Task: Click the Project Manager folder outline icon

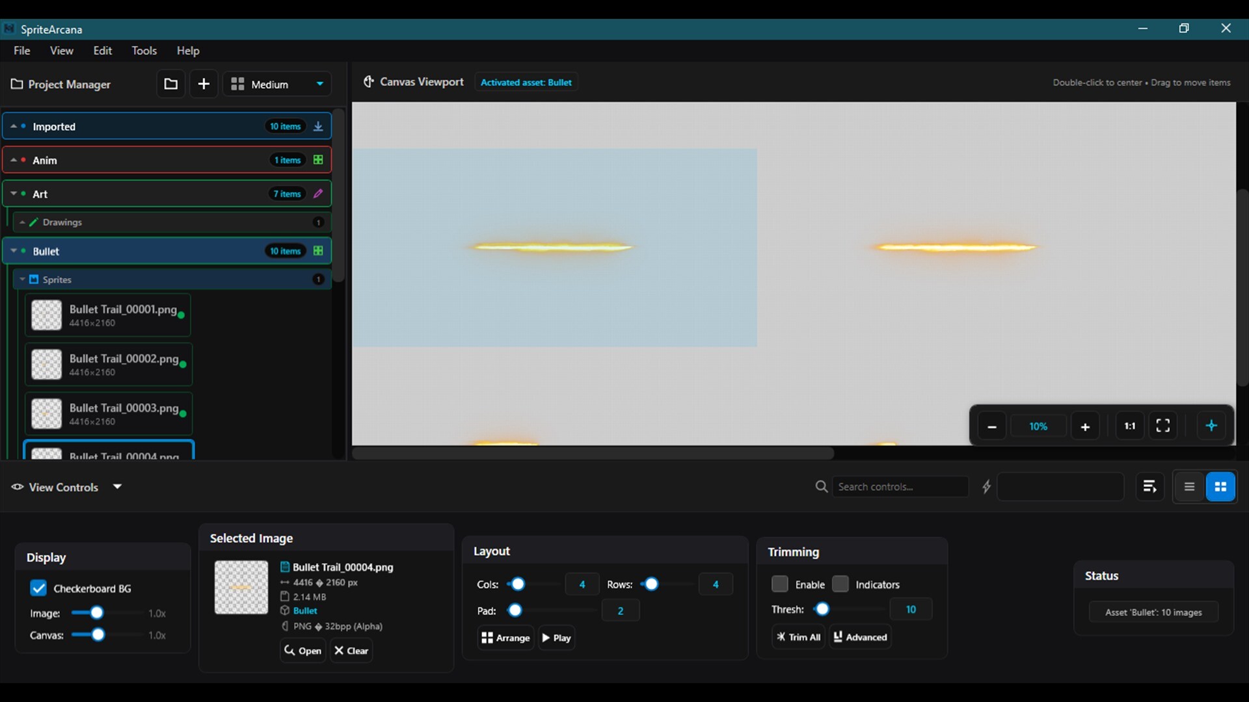Action: pyautogui.click(x=17, y=84)
